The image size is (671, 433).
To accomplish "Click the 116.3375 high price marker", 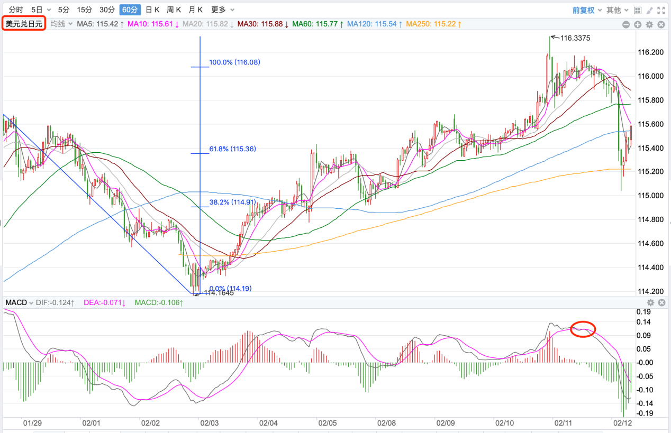I will (575, 38).
